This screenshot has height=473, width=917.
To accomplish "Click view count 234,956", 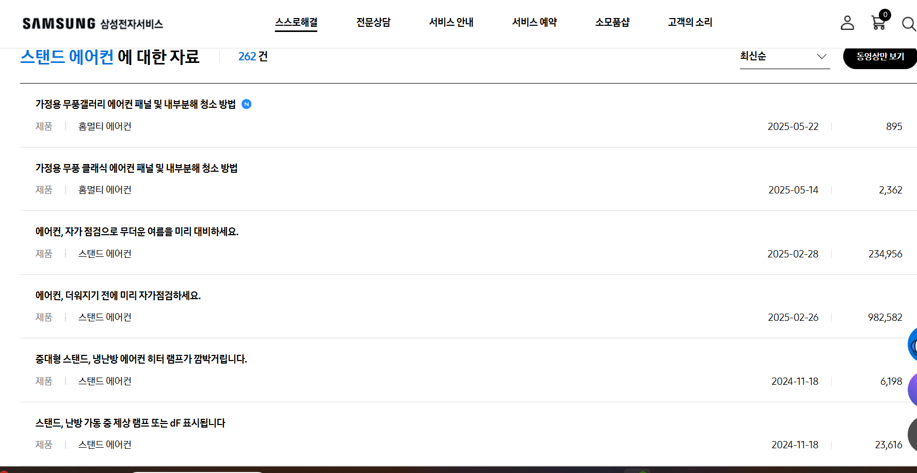I will click(885, 254).
